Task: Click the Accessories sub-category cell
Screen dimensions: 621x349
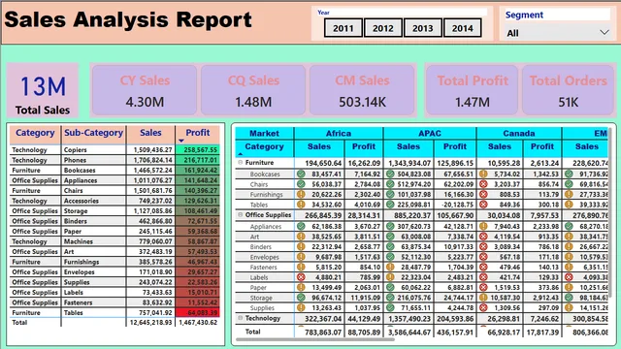Action: click(94, 201)
